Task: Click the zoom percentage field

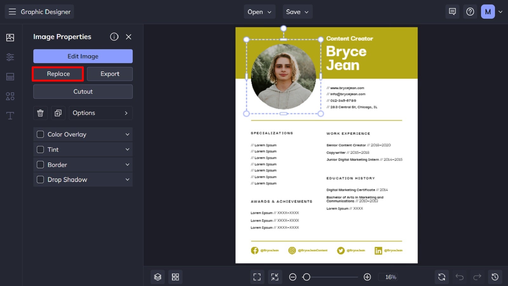Action: point(388,277)
